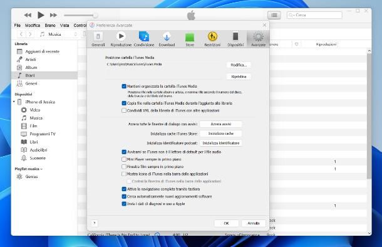Open the File menu
The height and width of the screenshot is (247, 382).
coord(18,25)
